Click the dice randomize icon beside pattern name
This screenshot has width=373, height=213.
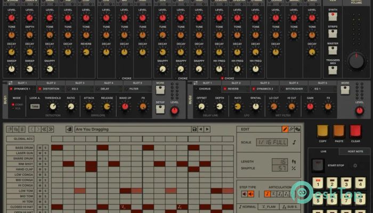click(69, 129)
